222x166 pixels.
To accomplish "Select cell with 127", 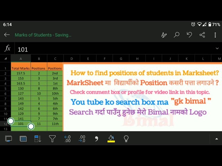I will point(21,93).
